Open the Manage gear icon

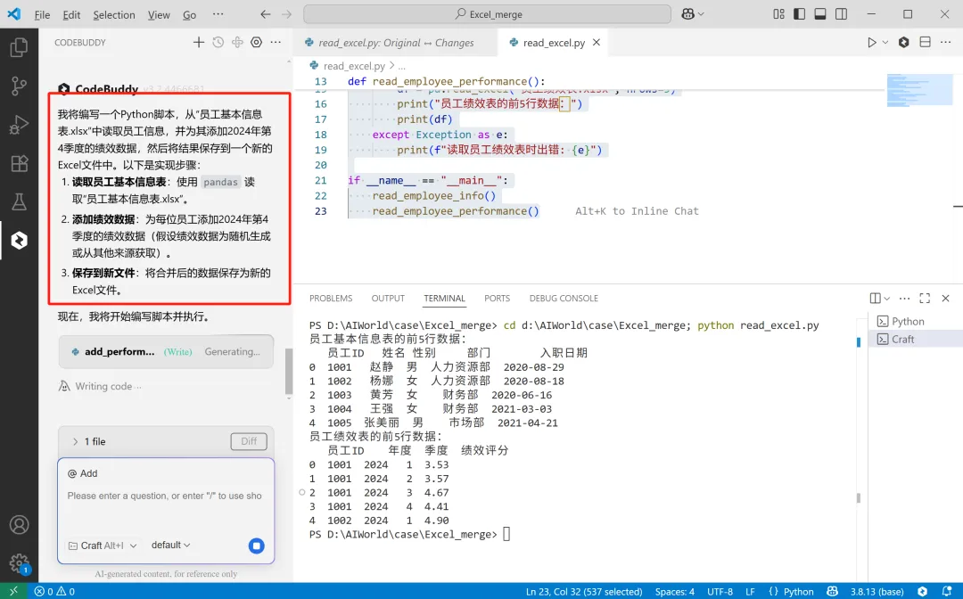click(19, 562)
